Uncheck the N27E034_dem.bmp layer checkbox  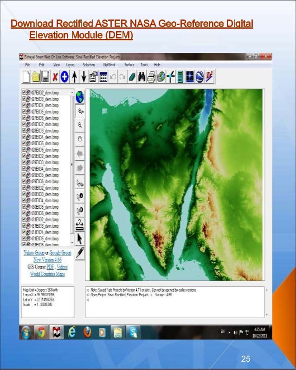[24, 105]
